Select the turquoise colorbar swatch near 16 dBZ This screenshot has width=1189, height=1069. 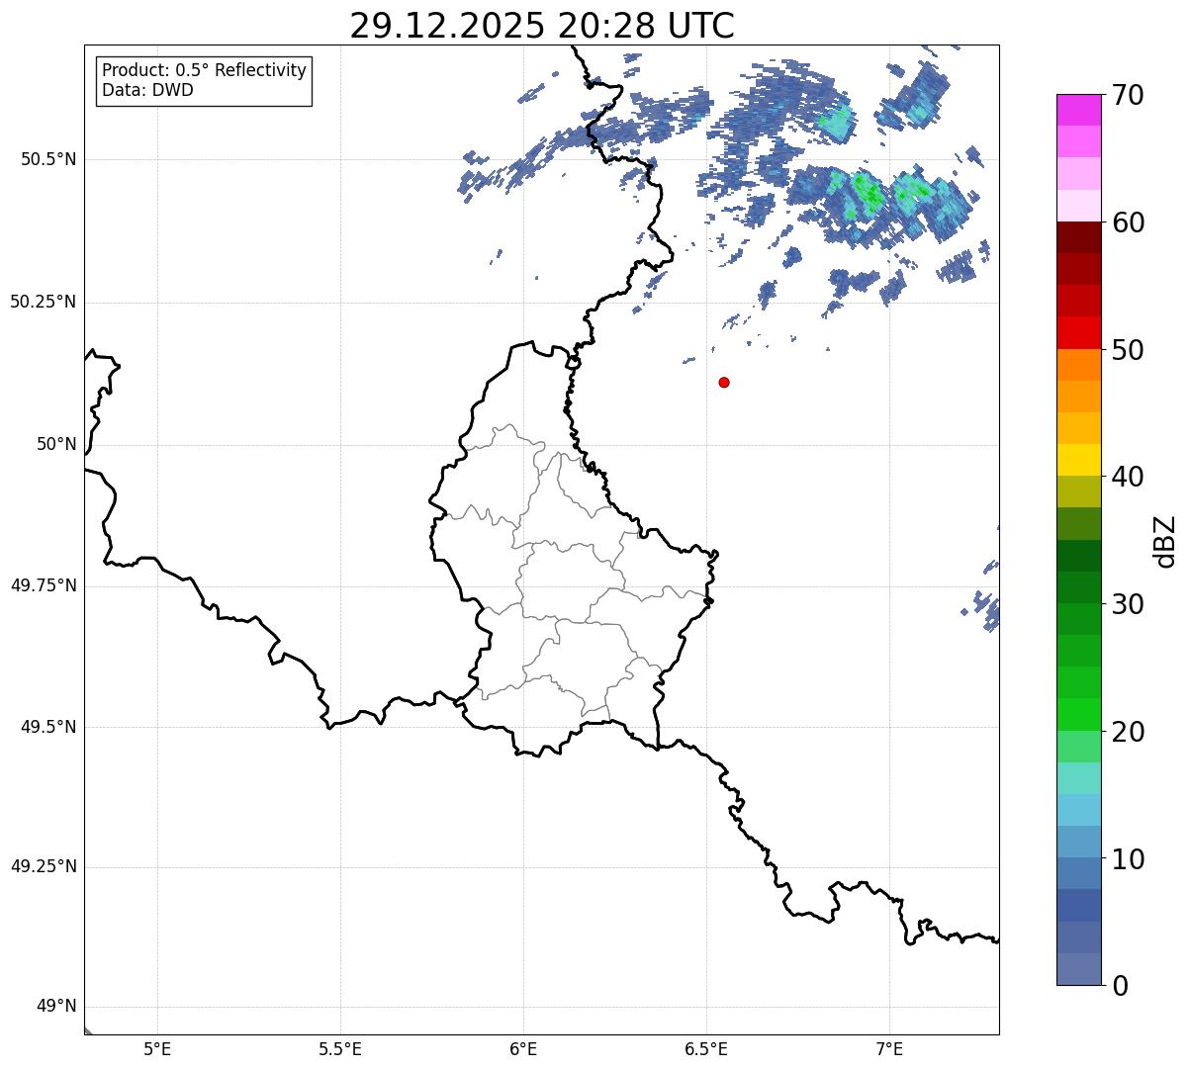pos(1079,778)
